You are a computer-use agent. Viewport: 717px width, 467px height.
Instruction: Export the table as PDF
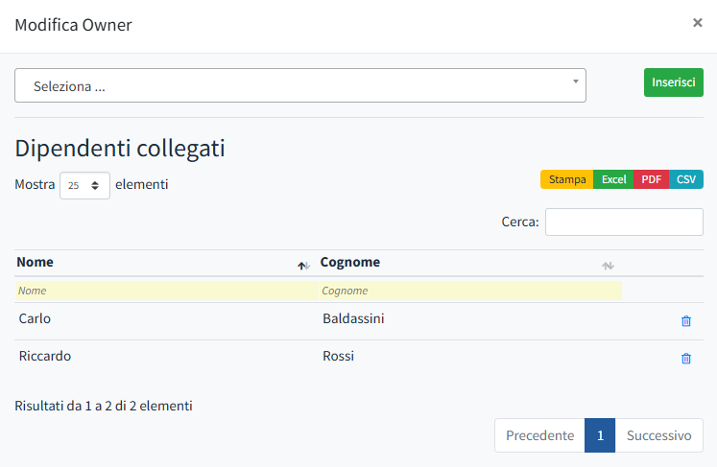pyautogui.click(x=651, y=179)
